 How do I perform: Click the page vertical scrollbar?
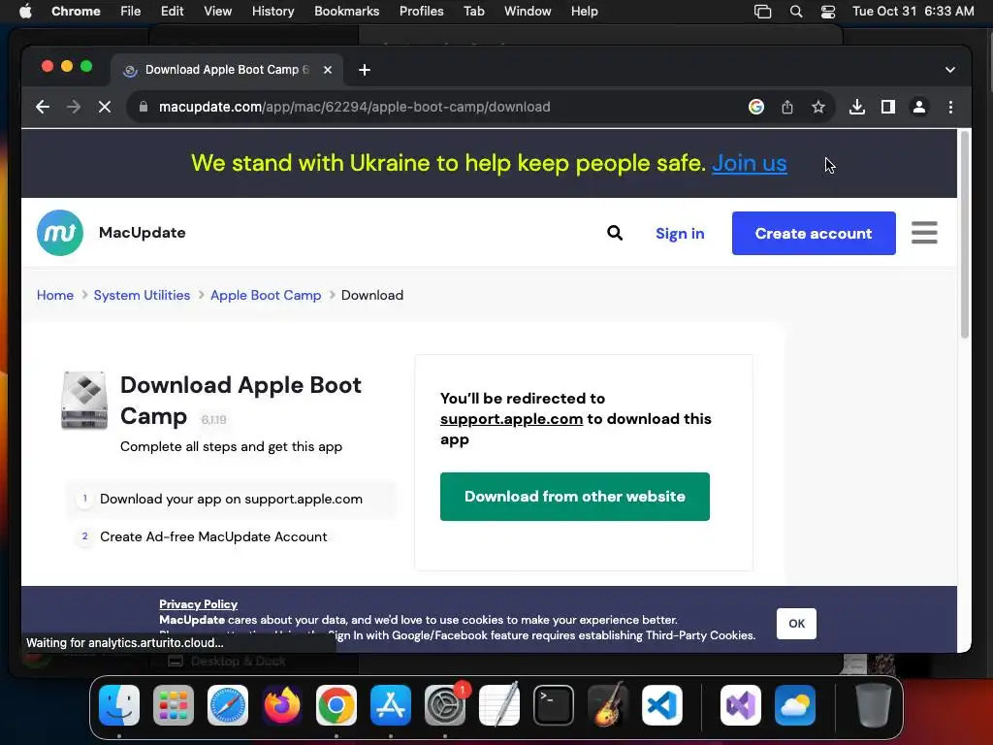tap(965, 235)
